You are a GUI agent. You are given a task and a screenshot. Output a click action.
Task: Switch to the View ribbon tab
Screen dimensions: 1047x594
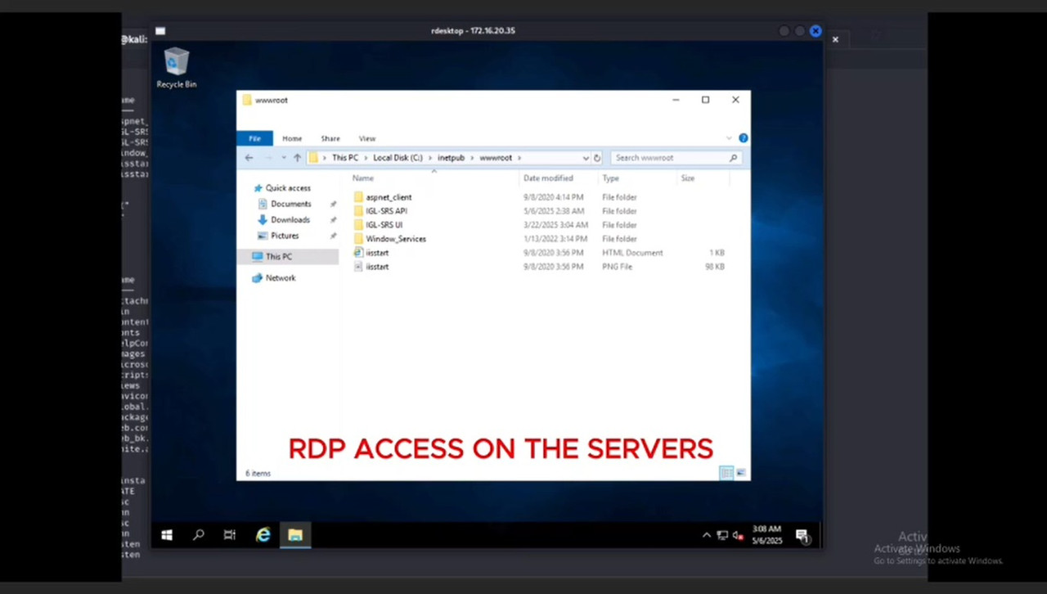click(x=367, y=138)
